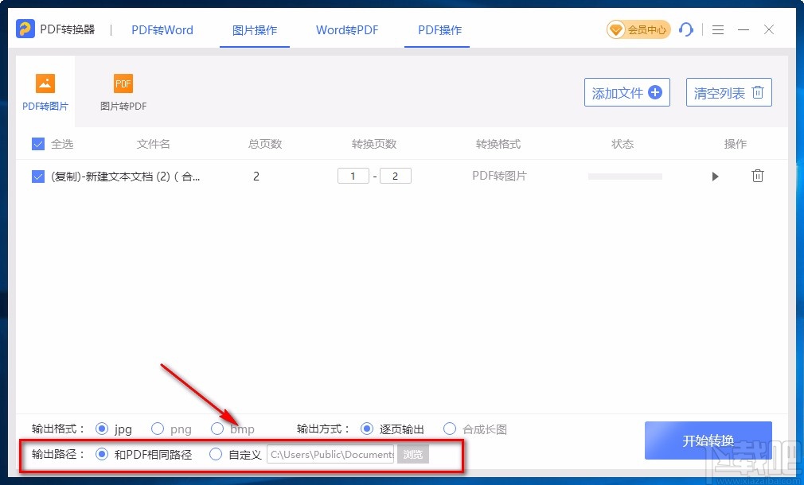804x485 pixels.
Task: Open the Word转PDF tab
Action: pos(346,29)
